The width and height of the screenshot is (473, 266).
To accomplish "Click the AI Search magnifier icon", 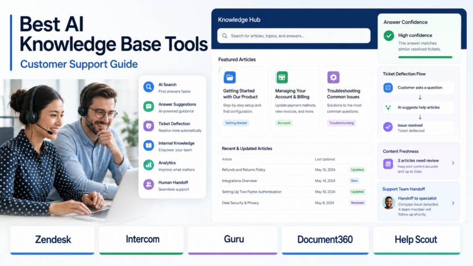I will coord(148,87).
